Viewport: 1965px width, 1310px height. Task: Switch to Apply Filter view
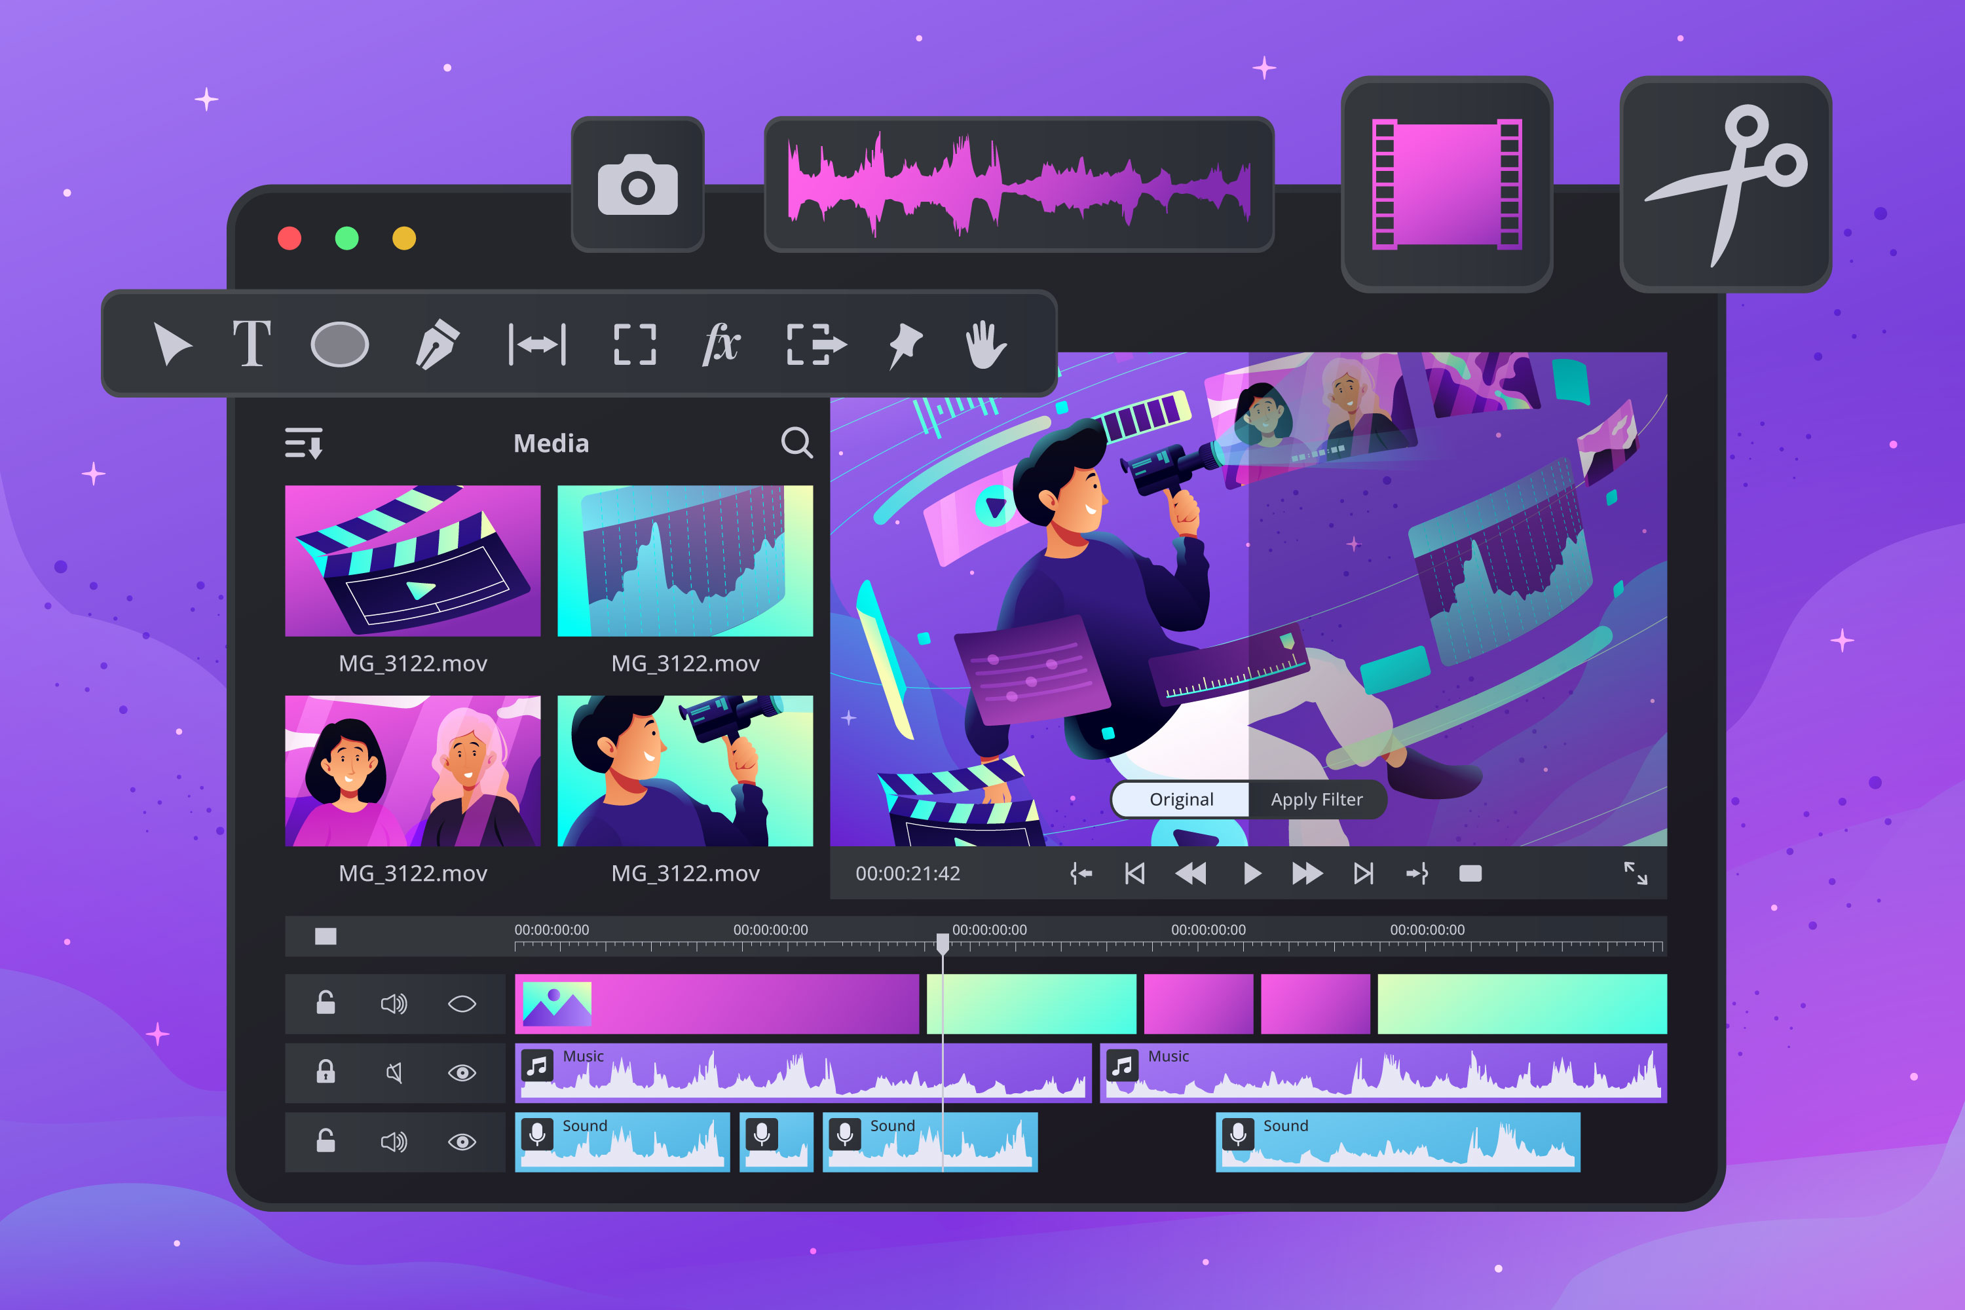pos(1317,800)
